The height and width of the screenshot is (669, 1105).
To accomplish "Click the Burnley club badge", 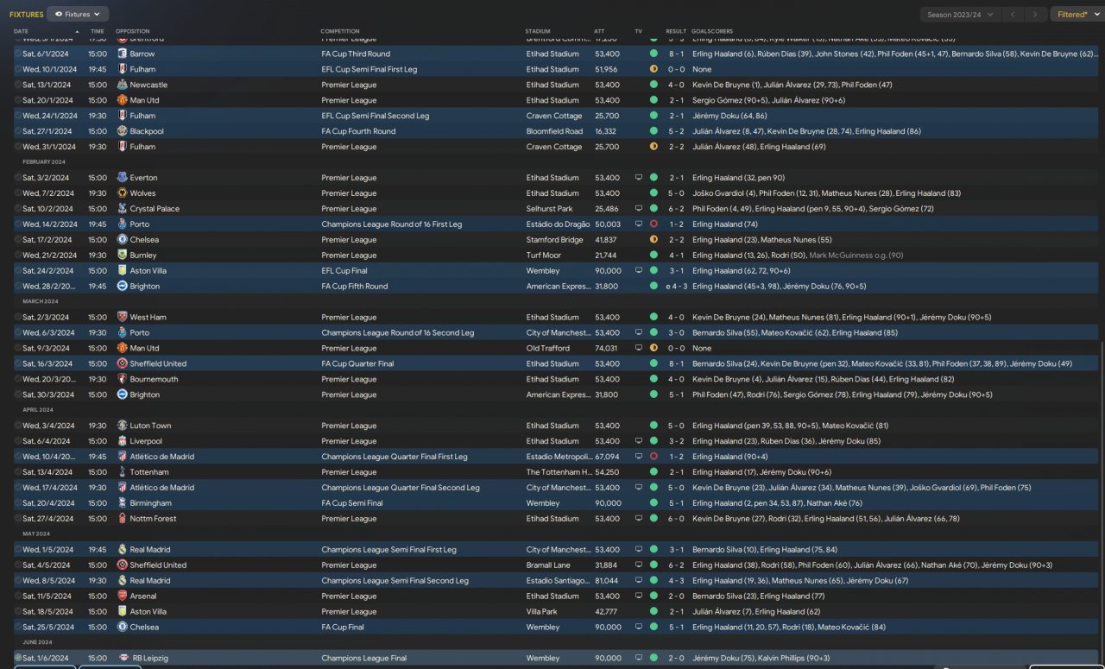I will coord(122,256).
